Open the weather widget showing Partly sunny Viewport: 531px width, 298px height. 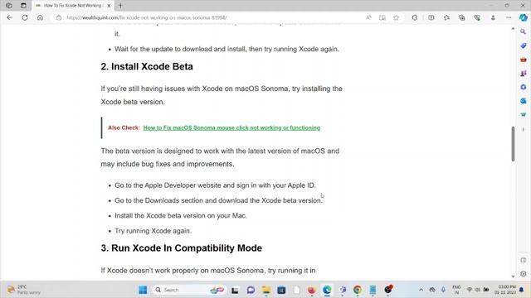point(24,290)
